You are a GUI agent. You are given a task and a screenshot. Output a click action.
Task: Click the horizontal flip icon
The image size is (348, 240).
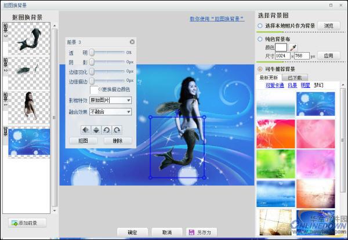pos(86,129)
